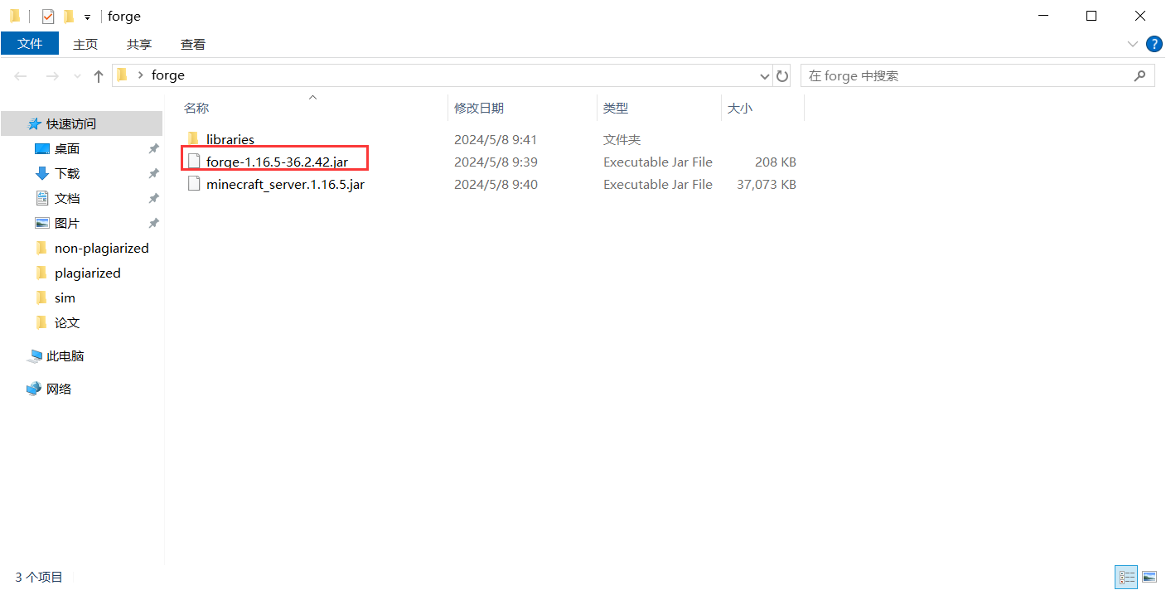Viewport: 1166px width, 590px height.
Task: Click the forge jar file icon
Action: [x=194, y=162]
